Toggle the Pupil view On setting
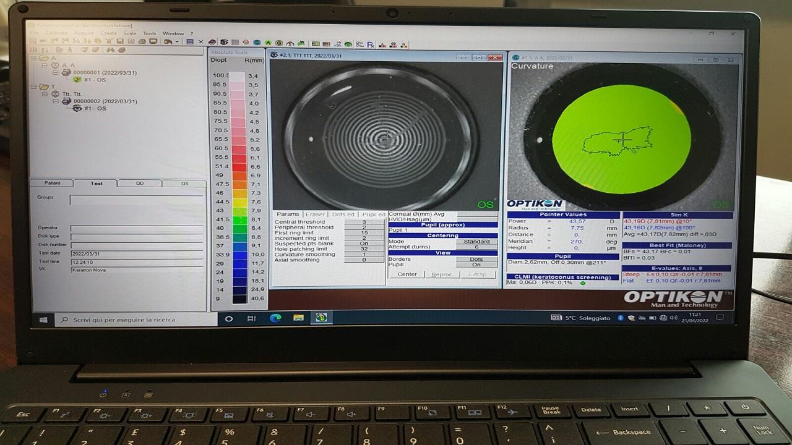The height and width of the screenshot is (445, 792). (x=476, y=265)
